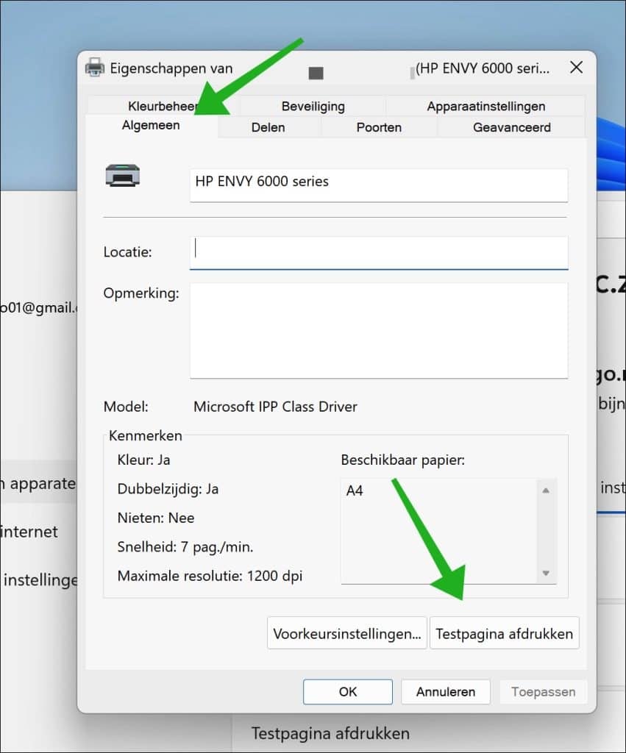Click the Snelheid: 7 pag./min. text
Screen dimensions: 626x753
(x=185, y=547)
